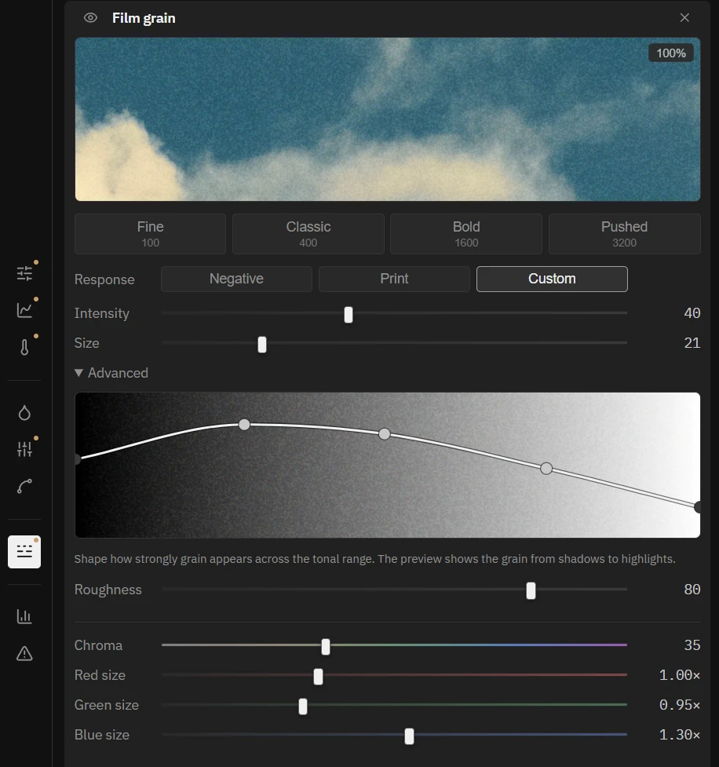Viewport: 719px width, 767px height.
Task: Open the basic adjustments sliders icon
Action: 24,273
